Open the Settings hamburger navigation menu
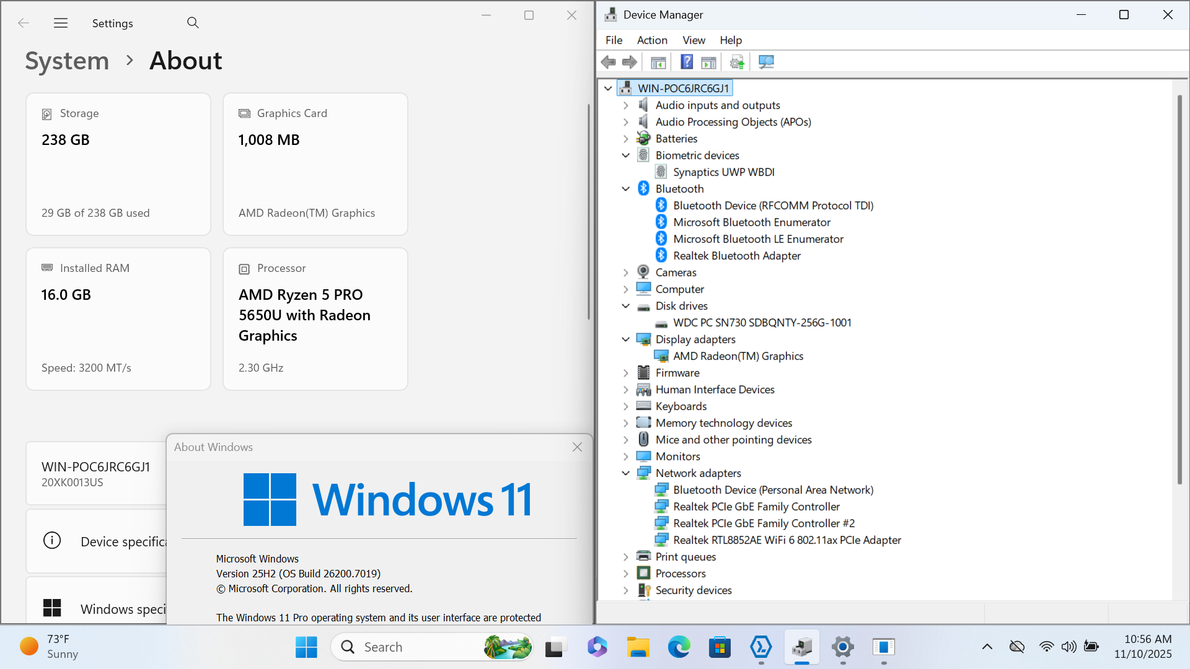 click(x=61, y=23)
